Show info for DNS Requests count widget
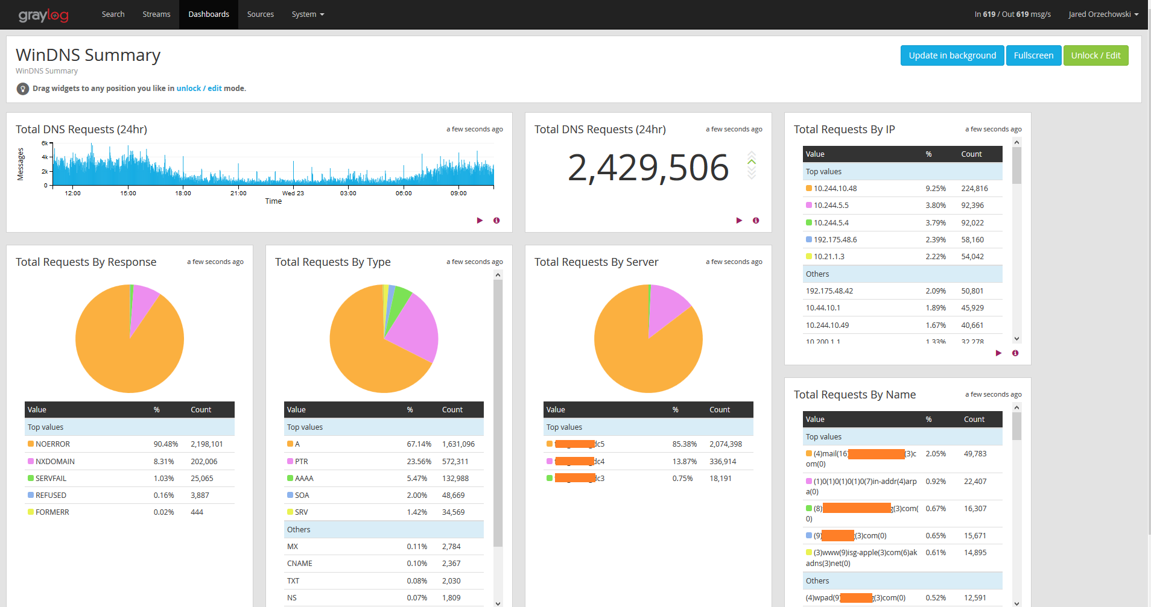Viewport: 1151px width, 607px height. [756, 221]
